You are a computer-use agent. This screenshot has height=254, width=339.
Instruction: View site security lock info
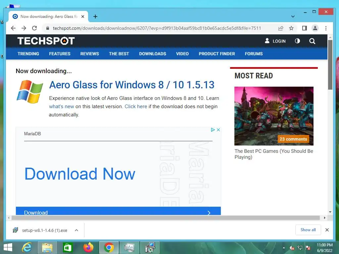coord(48,28)
